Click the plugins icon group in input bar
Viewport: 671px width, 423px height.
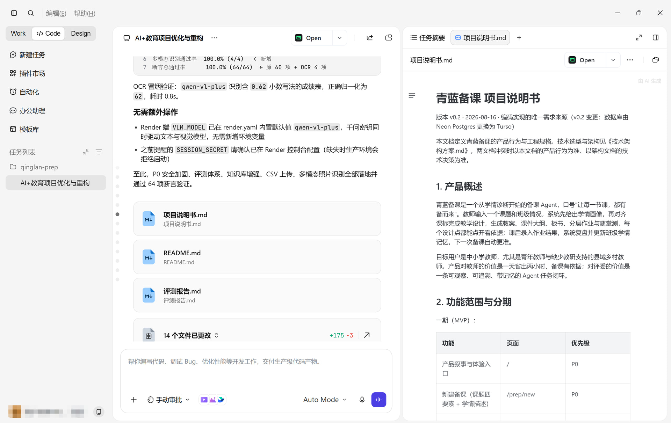(212, 400)
